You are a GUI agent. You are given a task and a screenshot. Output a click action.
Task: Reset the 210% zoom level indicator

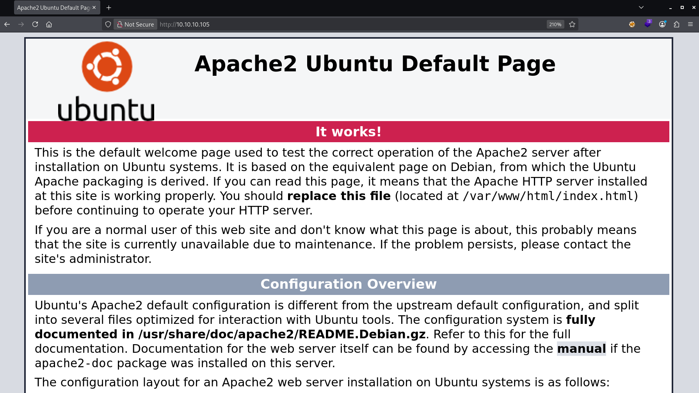(555, 24)
